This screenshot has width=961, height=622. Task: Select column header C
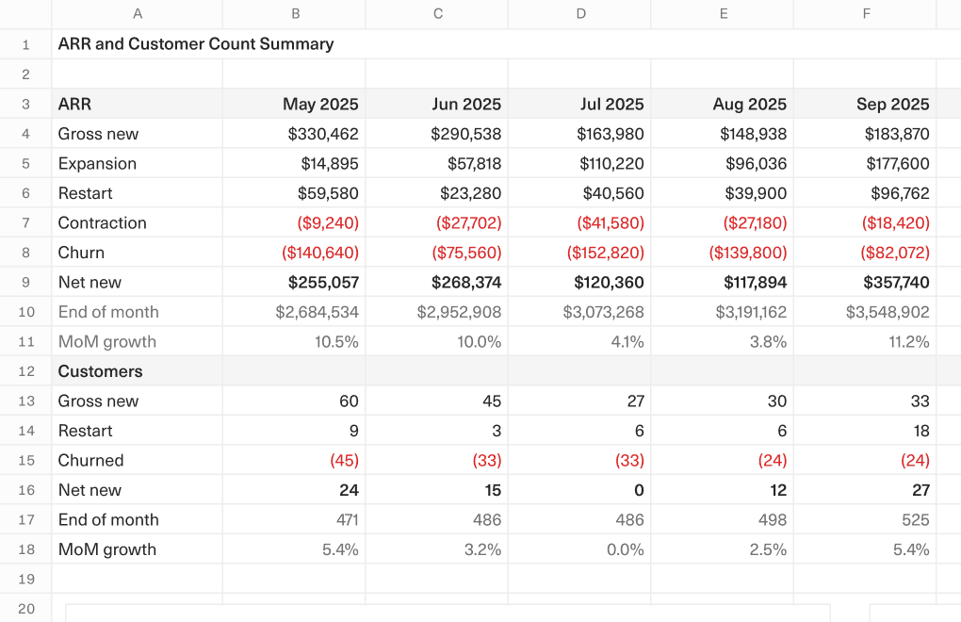[x=437, y=13]
